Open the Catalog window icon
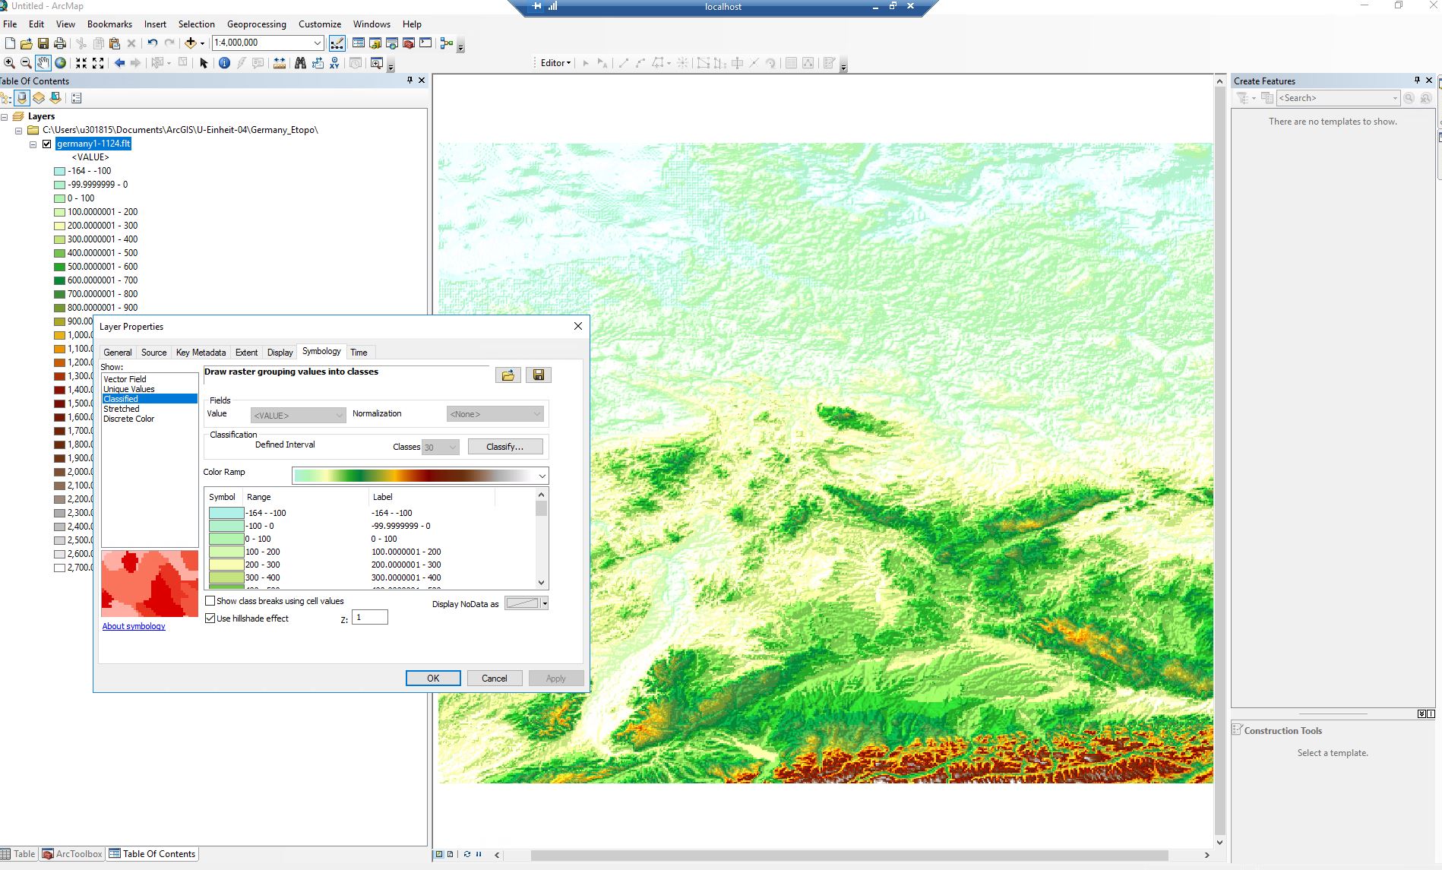The height and width of the screenshot is (870, 1442). 375,43
